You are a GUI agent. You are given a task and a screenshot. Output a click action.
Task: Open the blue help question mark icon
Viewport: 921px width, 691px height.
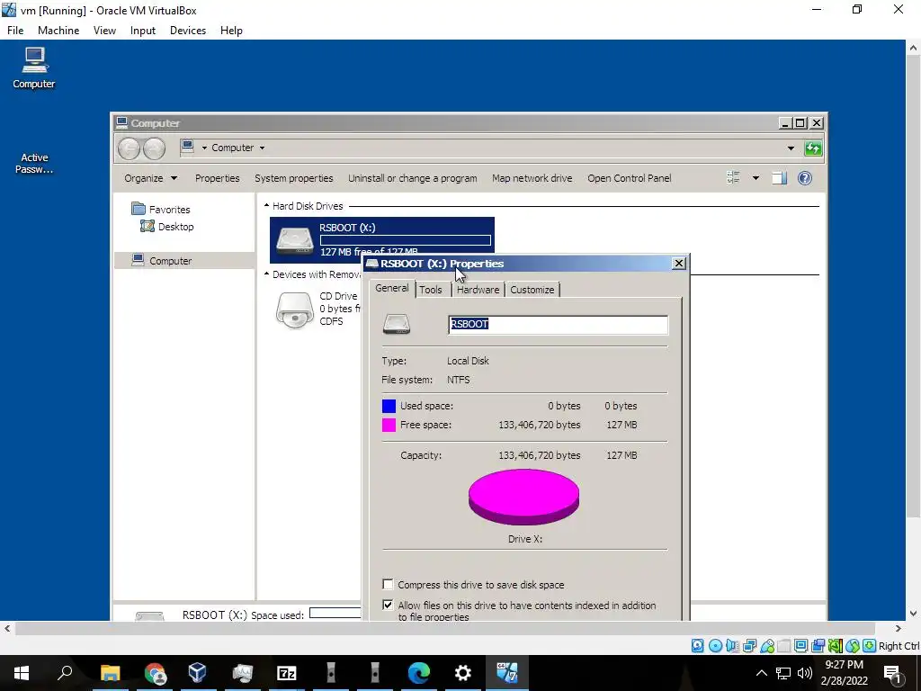[x=805, y=177]
